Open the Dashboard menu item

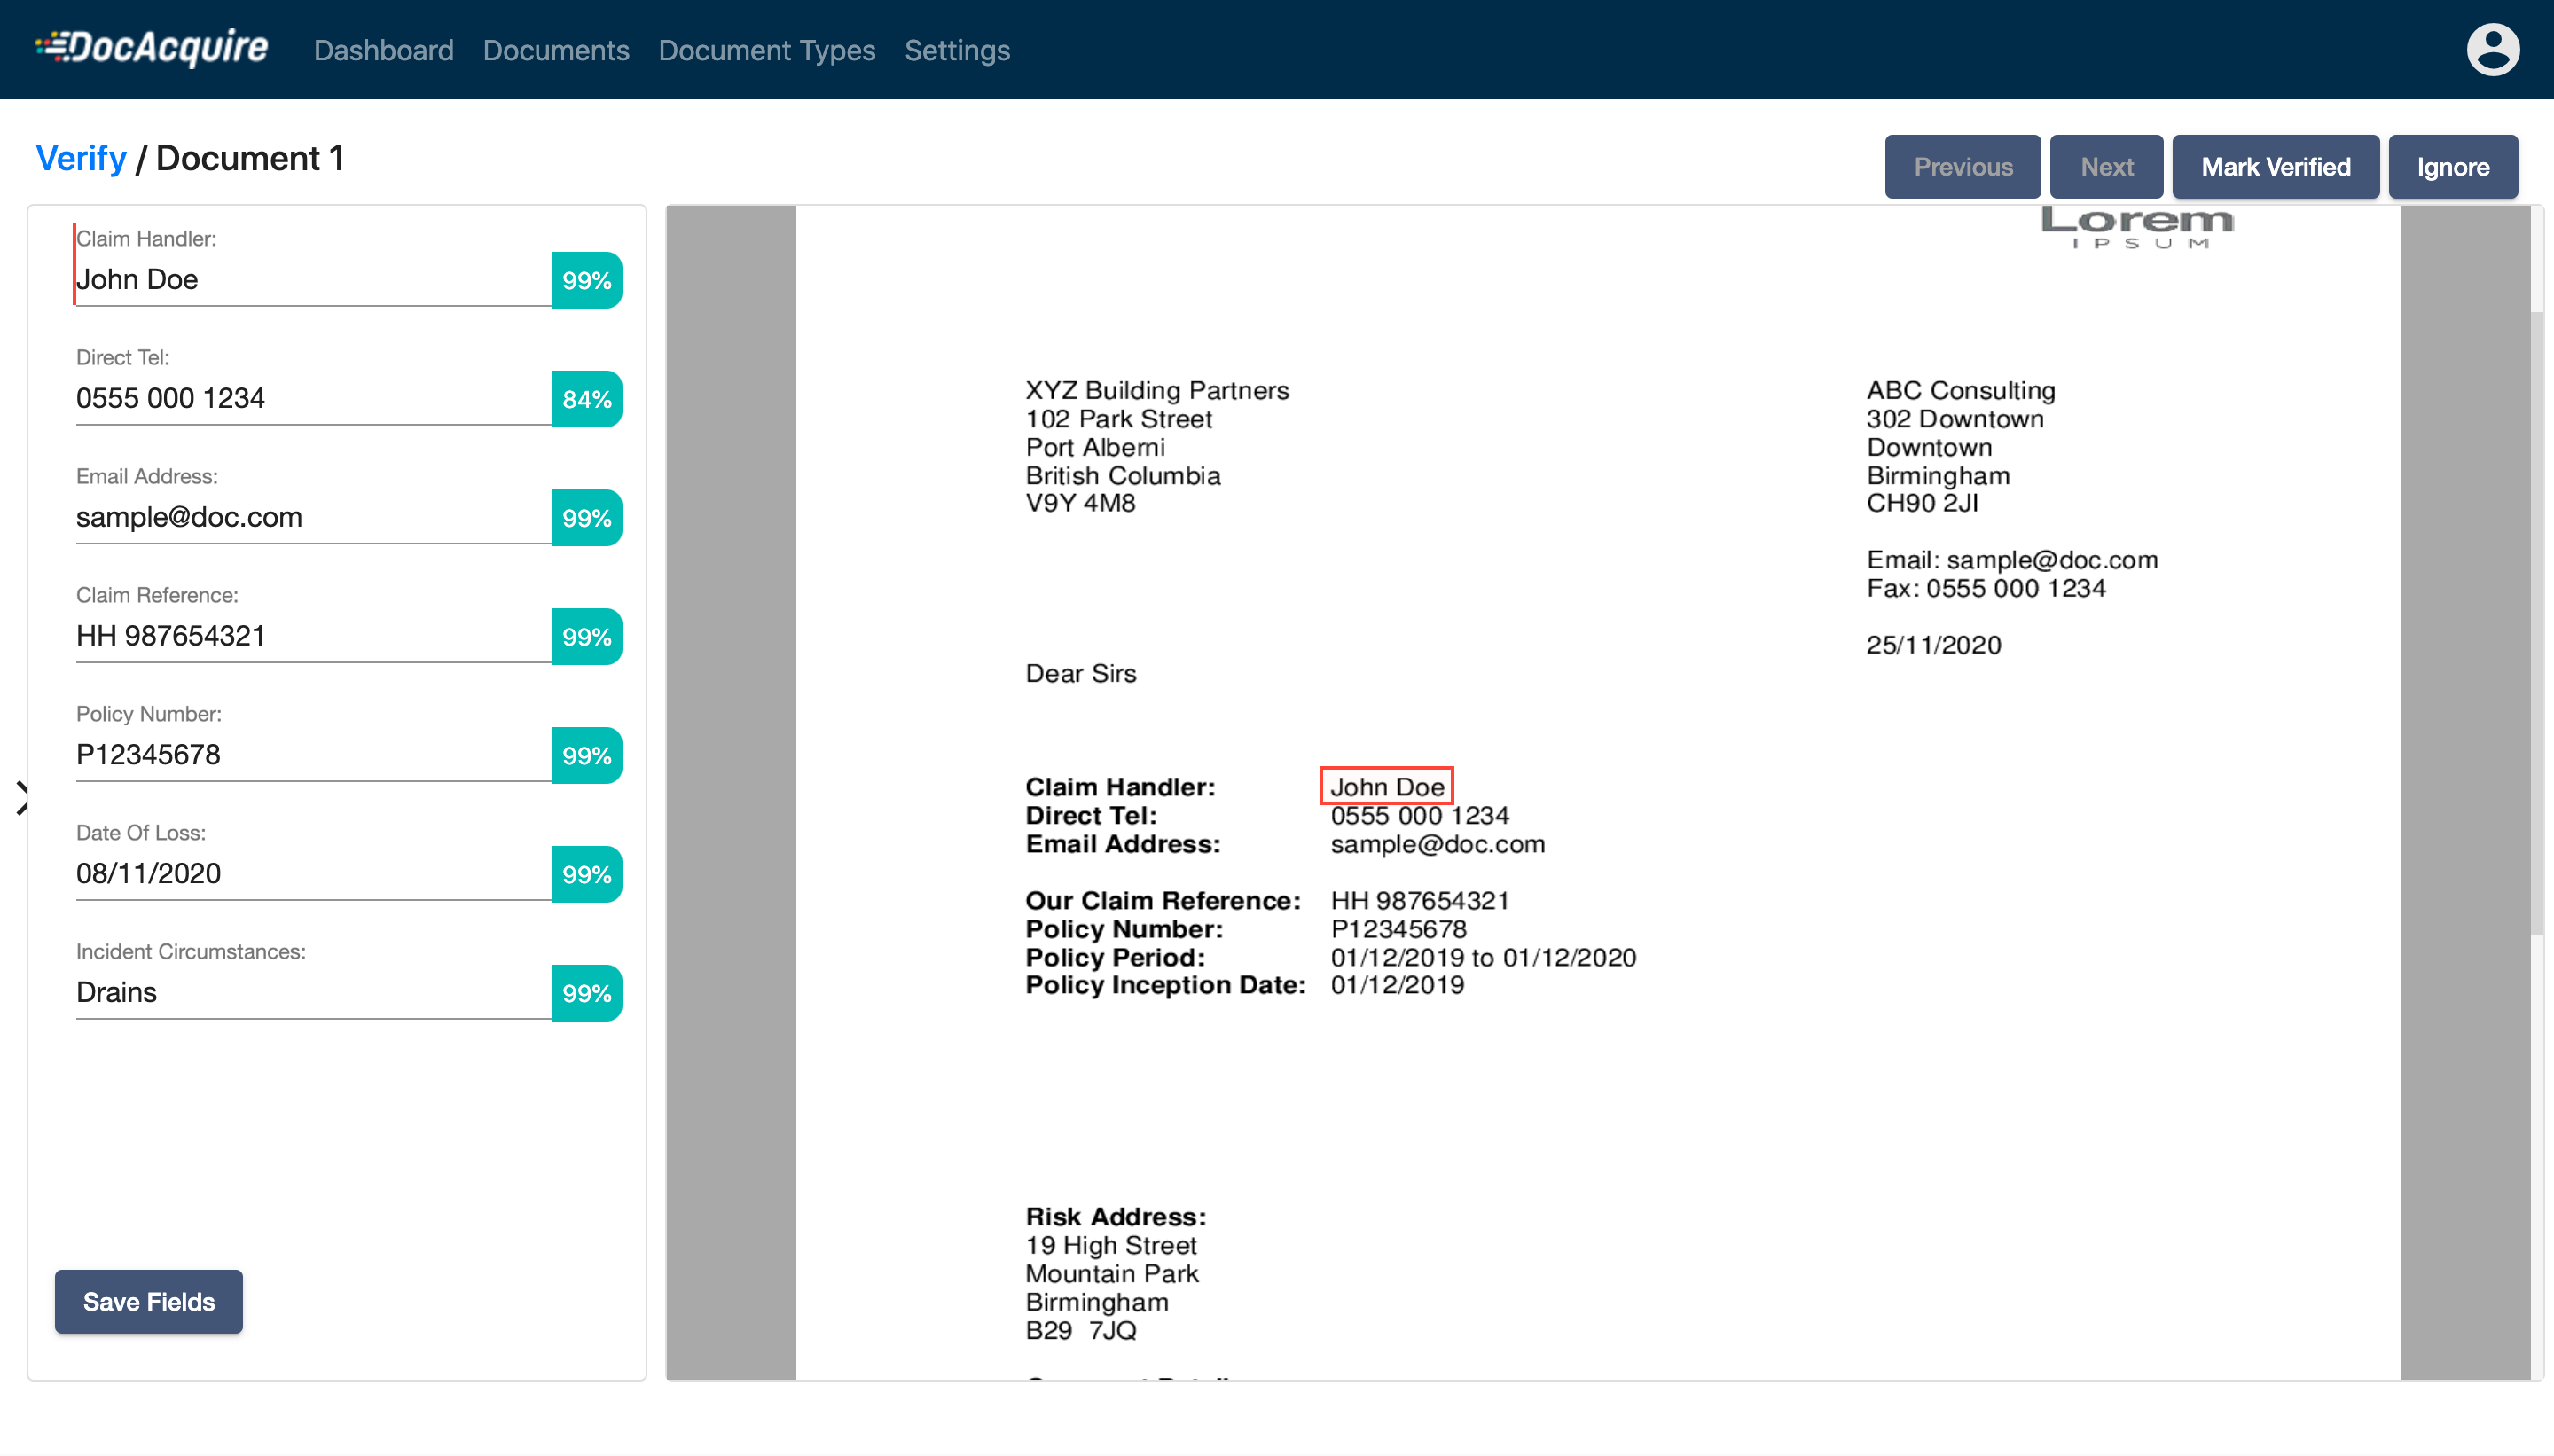click(x=383, y=50)
